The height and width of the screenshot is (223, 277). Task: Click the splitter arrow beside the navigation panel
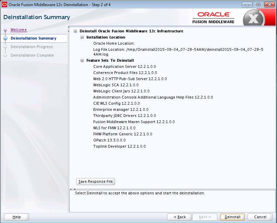[x=69, y=29]
